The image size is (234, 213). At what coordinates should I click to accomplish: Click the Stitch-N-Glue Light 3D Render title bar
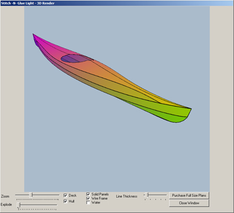coord(117,3)
